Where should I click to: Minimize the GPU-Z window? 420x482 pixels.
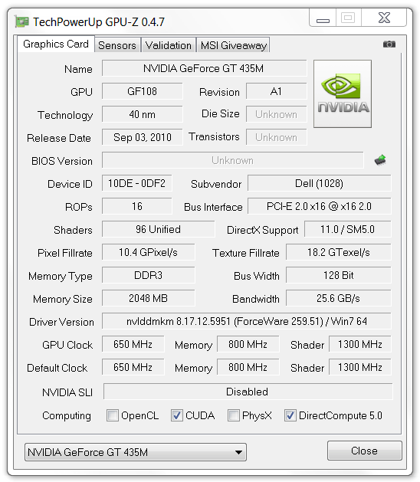point(323,18)
